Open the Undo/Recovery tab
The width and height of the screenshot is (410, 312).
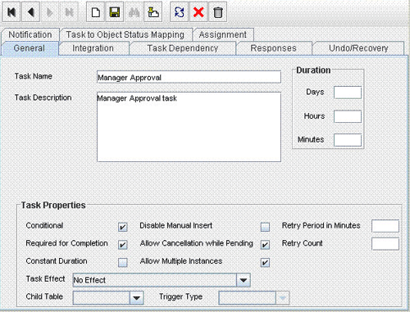[358, 48]
